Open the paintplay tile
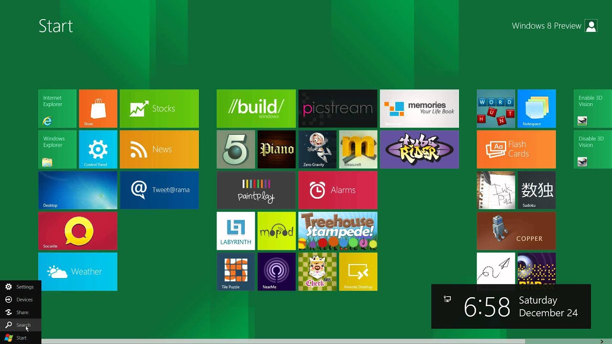612x344 pixels. (x=256, y=190)
